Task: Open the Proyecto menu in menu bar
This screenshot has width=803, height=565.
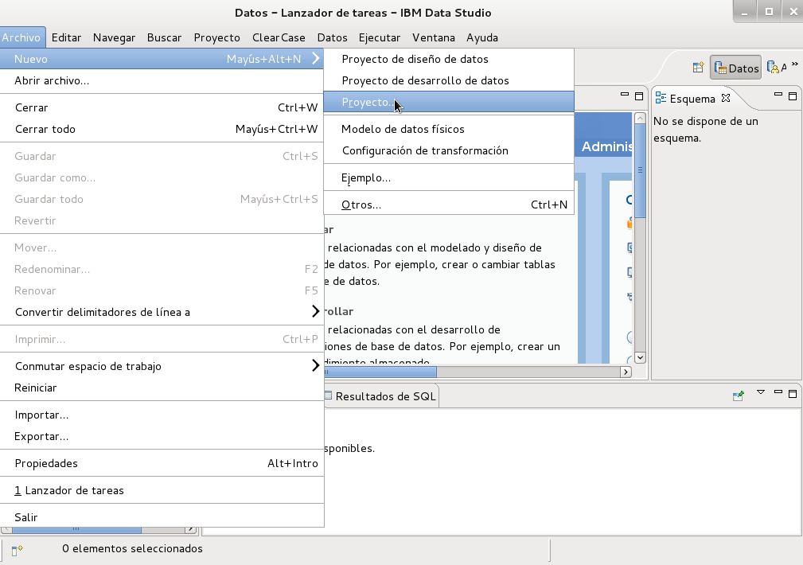Action: coord(217,37)
